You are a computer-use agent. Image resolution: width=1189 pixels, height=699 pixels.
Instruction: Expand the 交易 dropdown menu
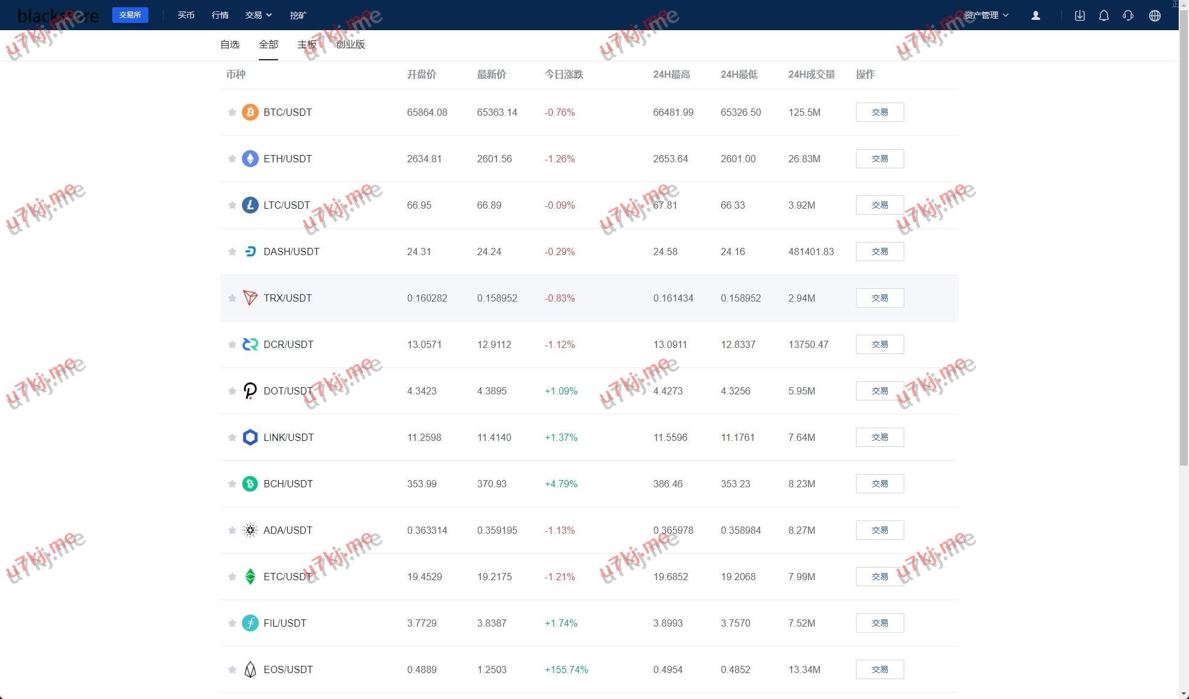(x=258, y=15)
